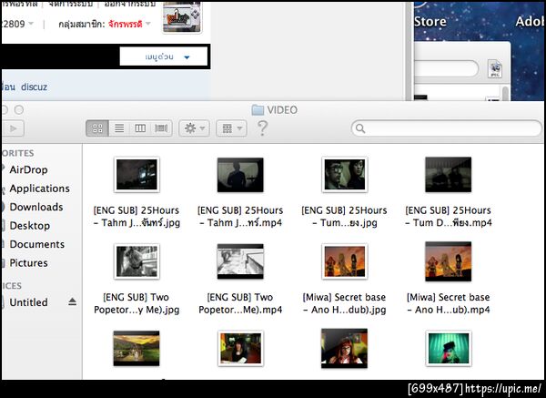Open the gear Action menu
The image size is (546, 398).
click(194, 128)
